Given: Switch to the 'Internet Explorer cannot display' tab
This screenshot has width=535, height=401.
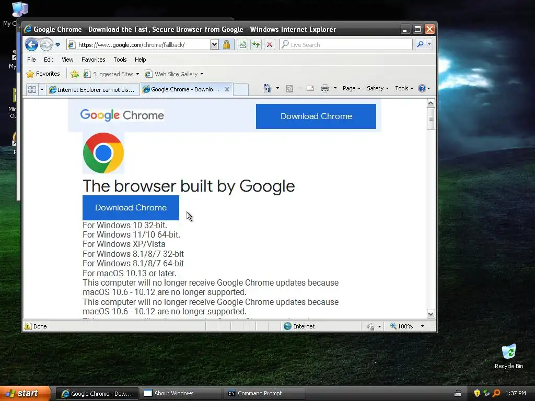Looking at the screenshot, I should pyautogui.click(x=93, y=89).
